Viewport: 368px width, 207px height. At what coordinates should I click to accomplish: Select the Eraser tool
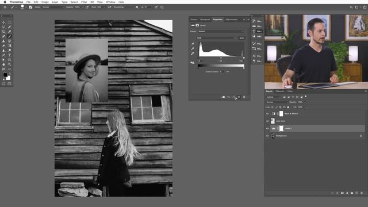3,46
